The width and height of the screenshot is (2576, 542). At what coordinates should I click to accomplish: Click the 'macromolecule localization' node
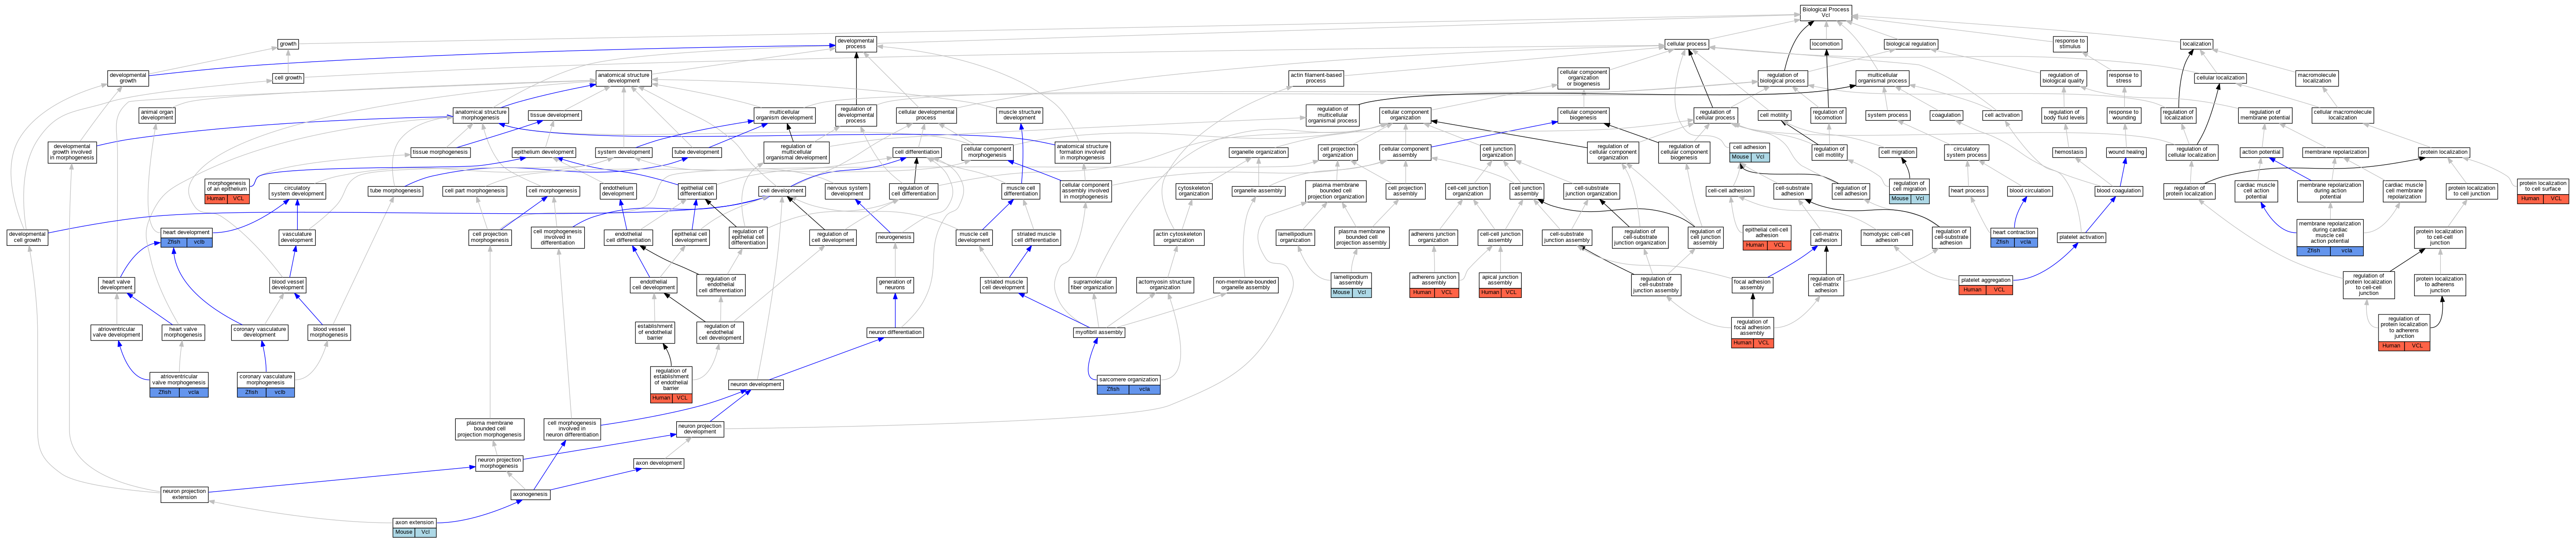point(2316,78)
